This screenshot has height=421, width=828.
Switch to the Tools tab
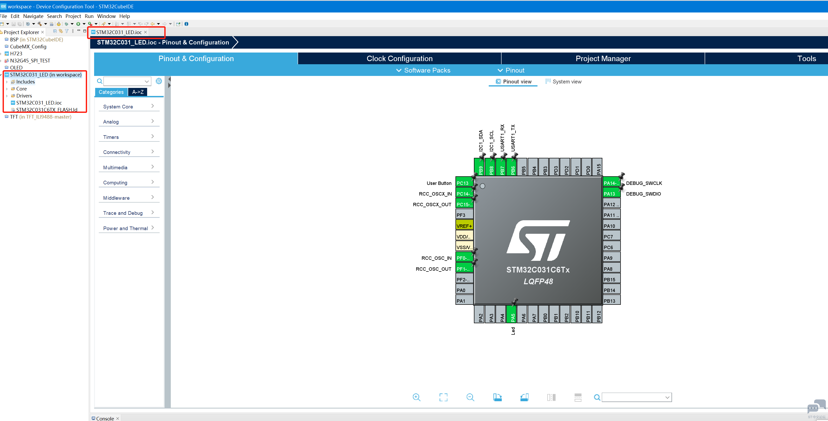(x=806, y=59)
